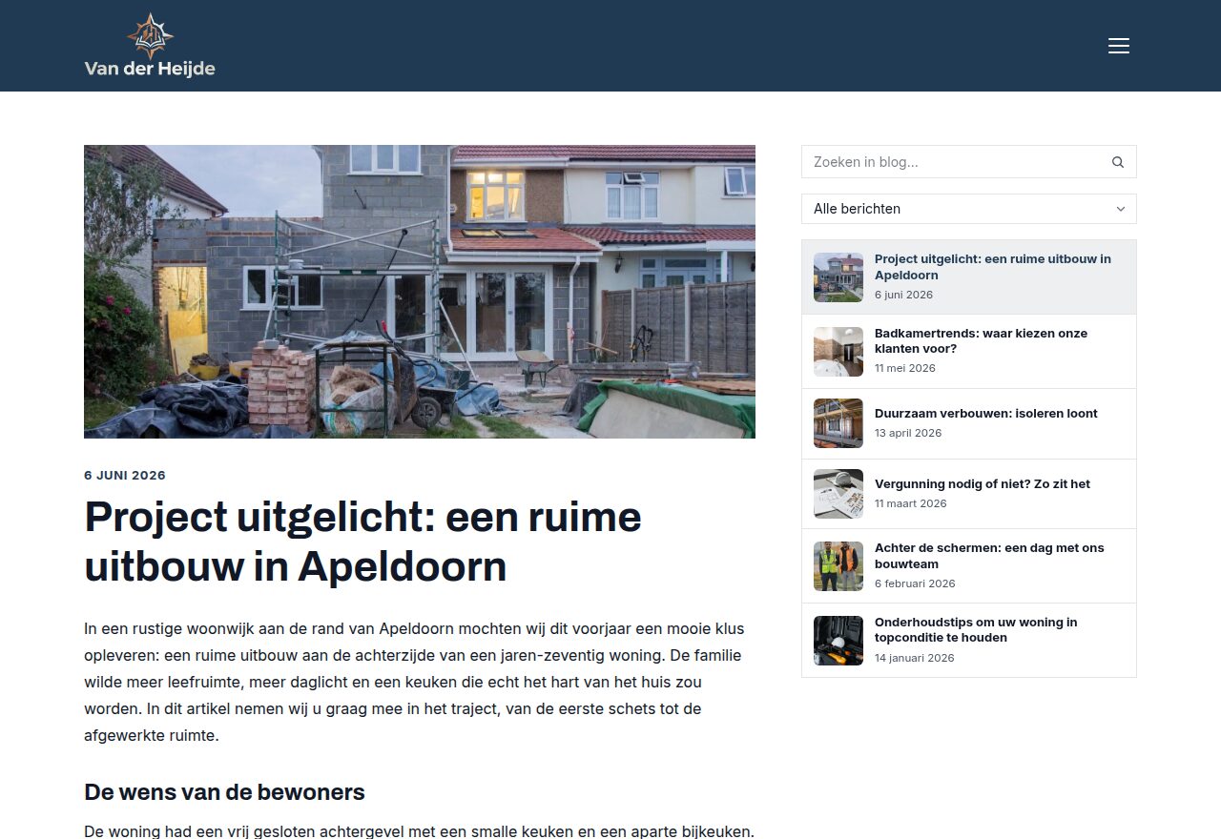Click thumbnail of Achter de schermen post
This screenshot has height=839, width=1221.
click(x=838, y=566)
